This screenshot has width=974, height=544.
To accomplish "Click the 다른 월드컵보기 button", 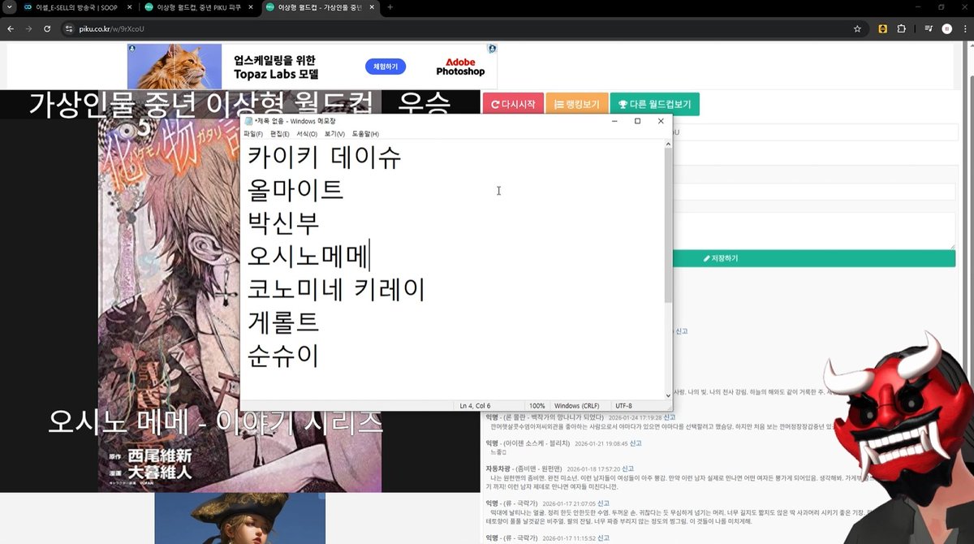I will [654, 104].
